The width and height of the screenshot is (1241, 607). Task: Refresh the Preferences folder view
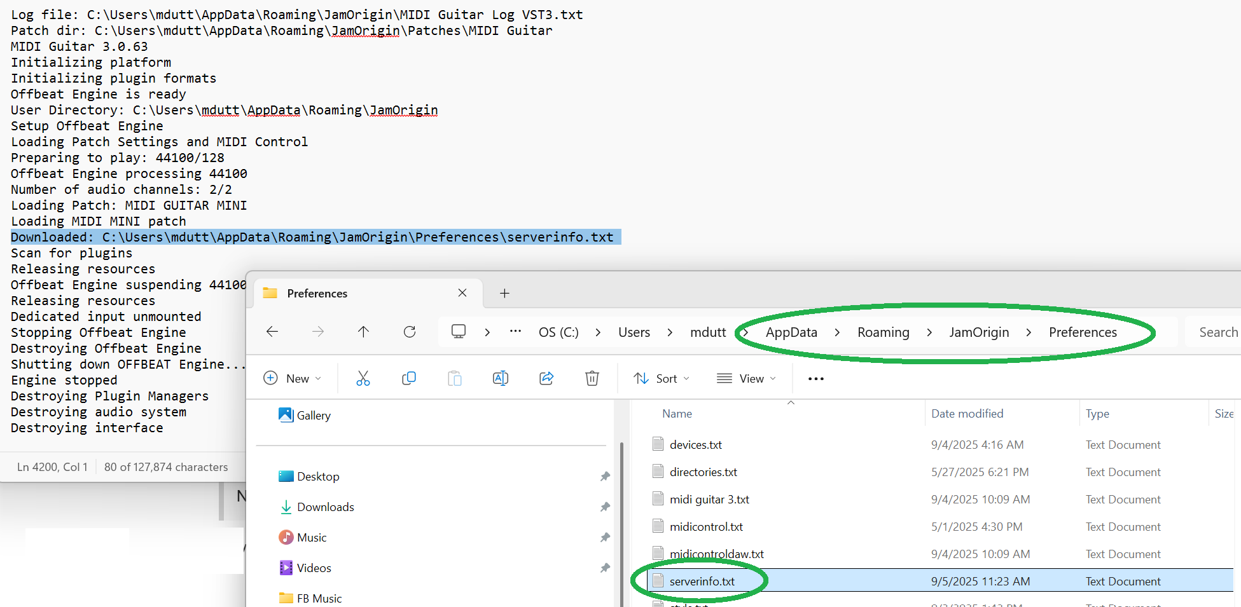[x=410, y=332]
